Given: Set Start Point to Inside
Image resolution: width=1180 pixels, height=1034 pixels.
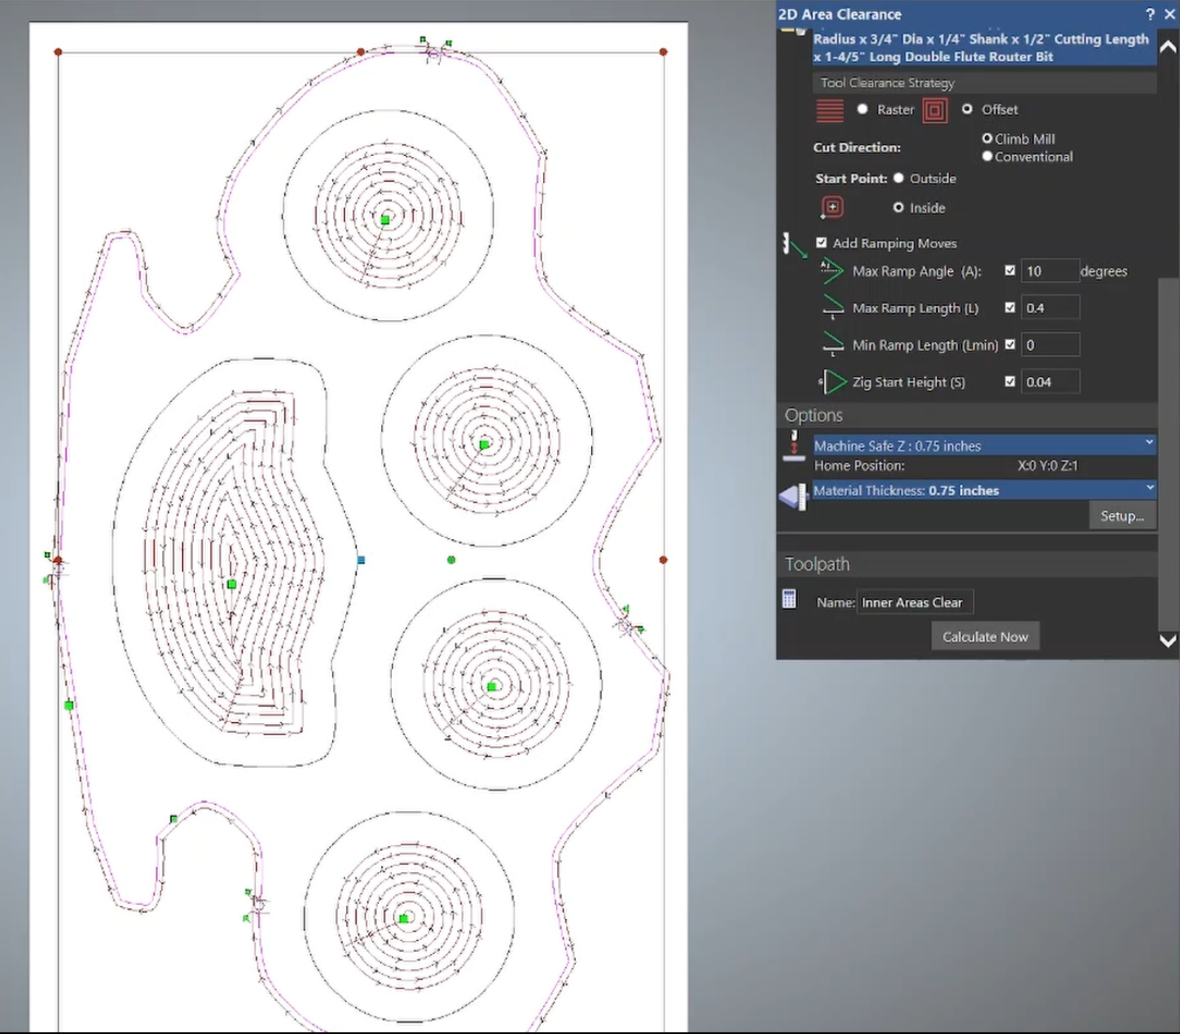Looking at the screenshot, I should point(898,207).
